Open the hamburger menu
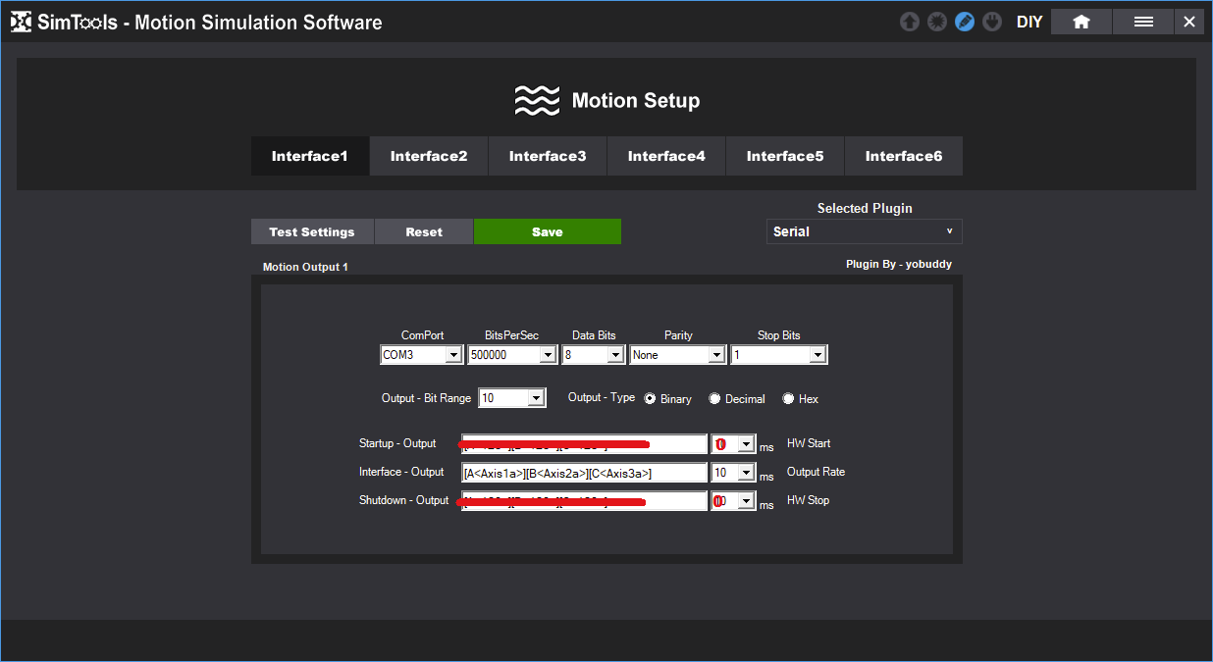The height and width of the screenshot is (662, 1213). point(1143,22)
